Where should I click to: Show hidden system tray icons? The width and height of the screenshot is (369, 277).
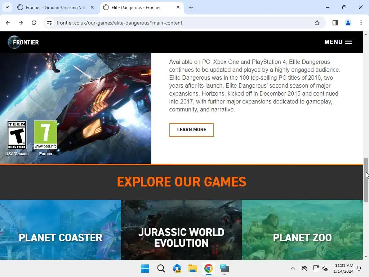[293, 268]
